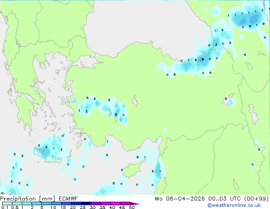Pick the 40–45 mm magenta legend swatch

click(115, 203)
